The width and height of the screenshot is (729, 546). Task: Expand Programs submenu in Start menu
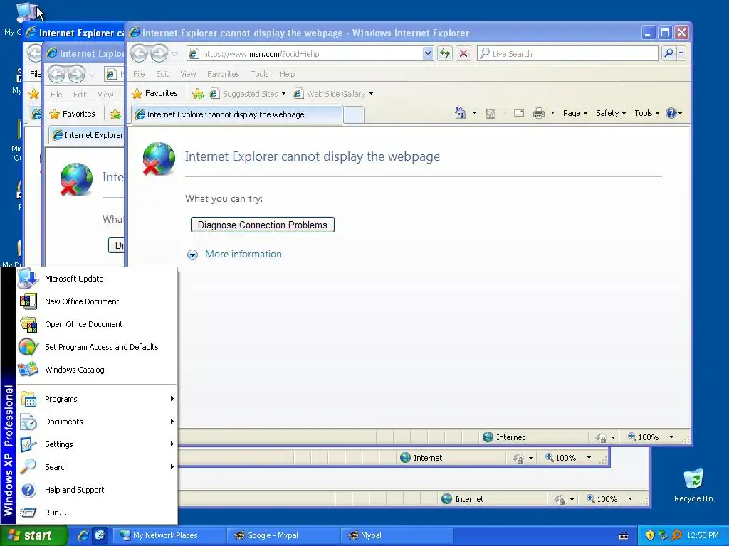pyautogui.click(x=97, y=399)
